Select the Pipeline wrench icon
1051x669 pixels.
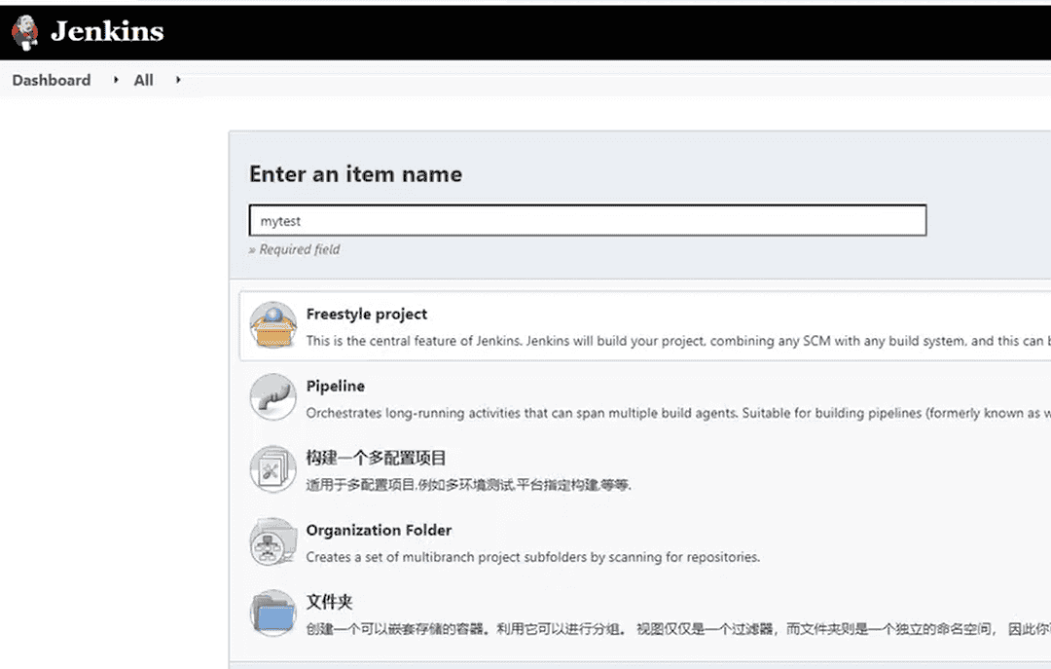272,397
